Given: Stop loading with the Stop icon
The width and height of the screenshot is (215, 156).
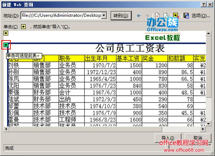Looking at the screenshot, I should click(x=157, y=16).
